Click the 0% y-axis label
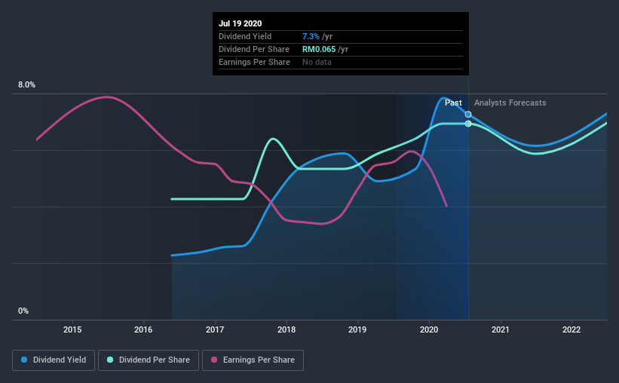Image resolution: width=619 pixels, height=383 pixels. coord(23,311)
